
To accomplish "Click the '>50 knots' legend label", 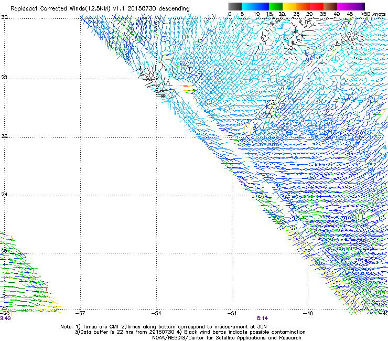I will point(373,14).
